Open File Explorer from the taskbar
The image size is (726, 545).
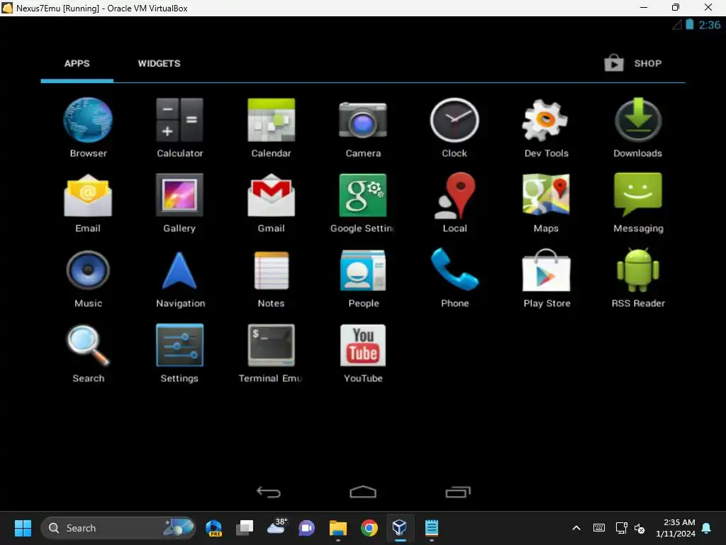(x=338, y=528)
